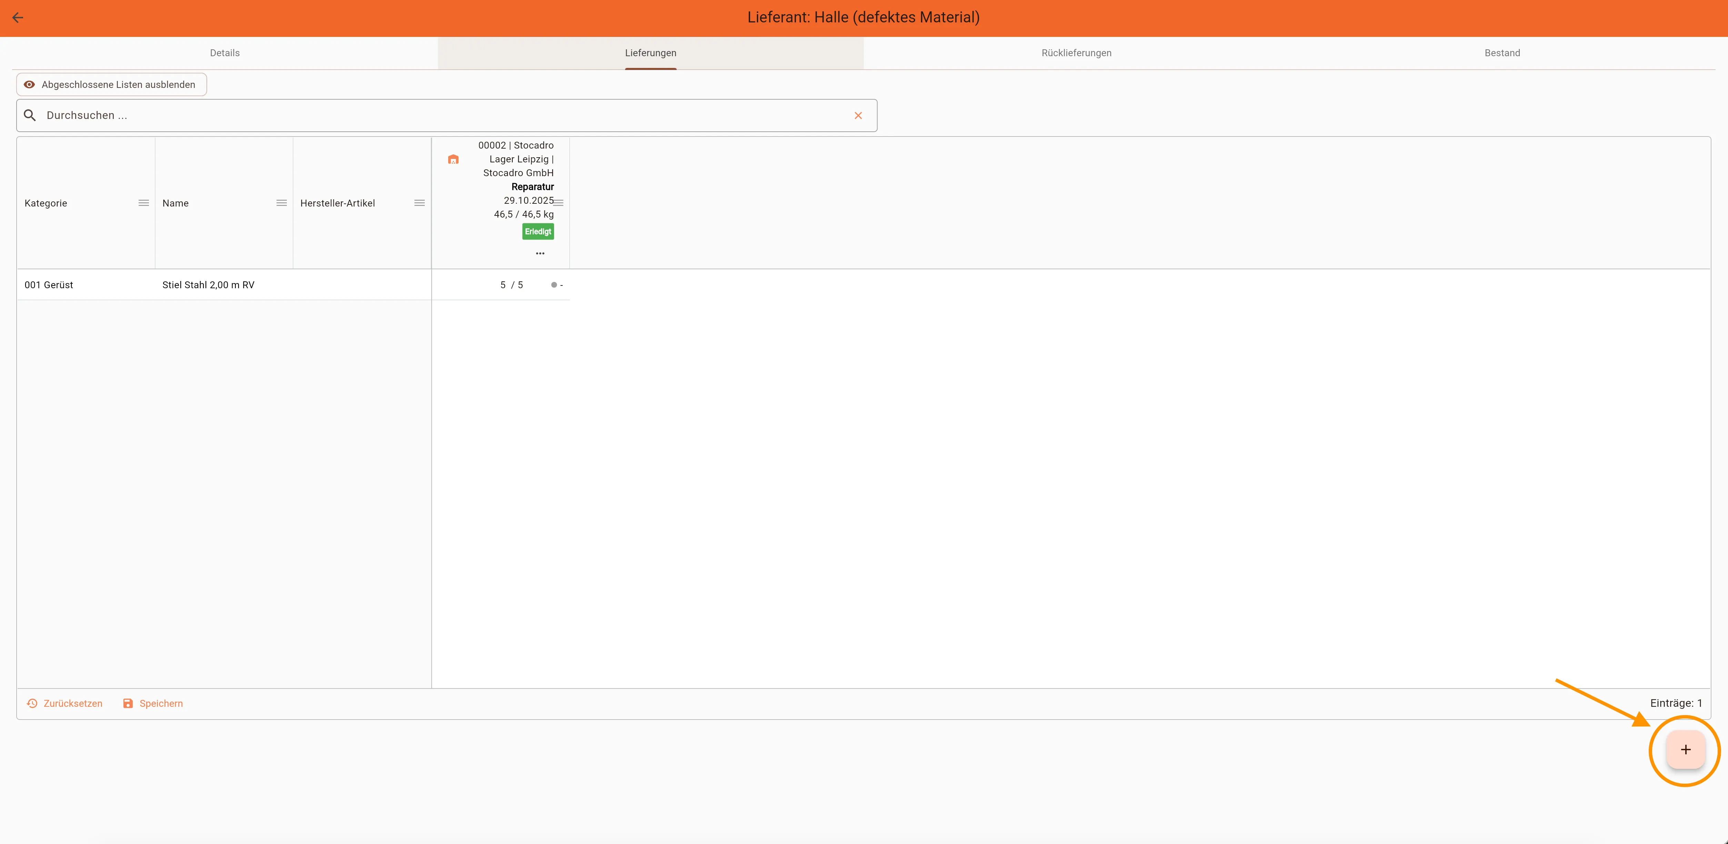
Task: Open the Bestand tab
Action: pos(1502,53)
